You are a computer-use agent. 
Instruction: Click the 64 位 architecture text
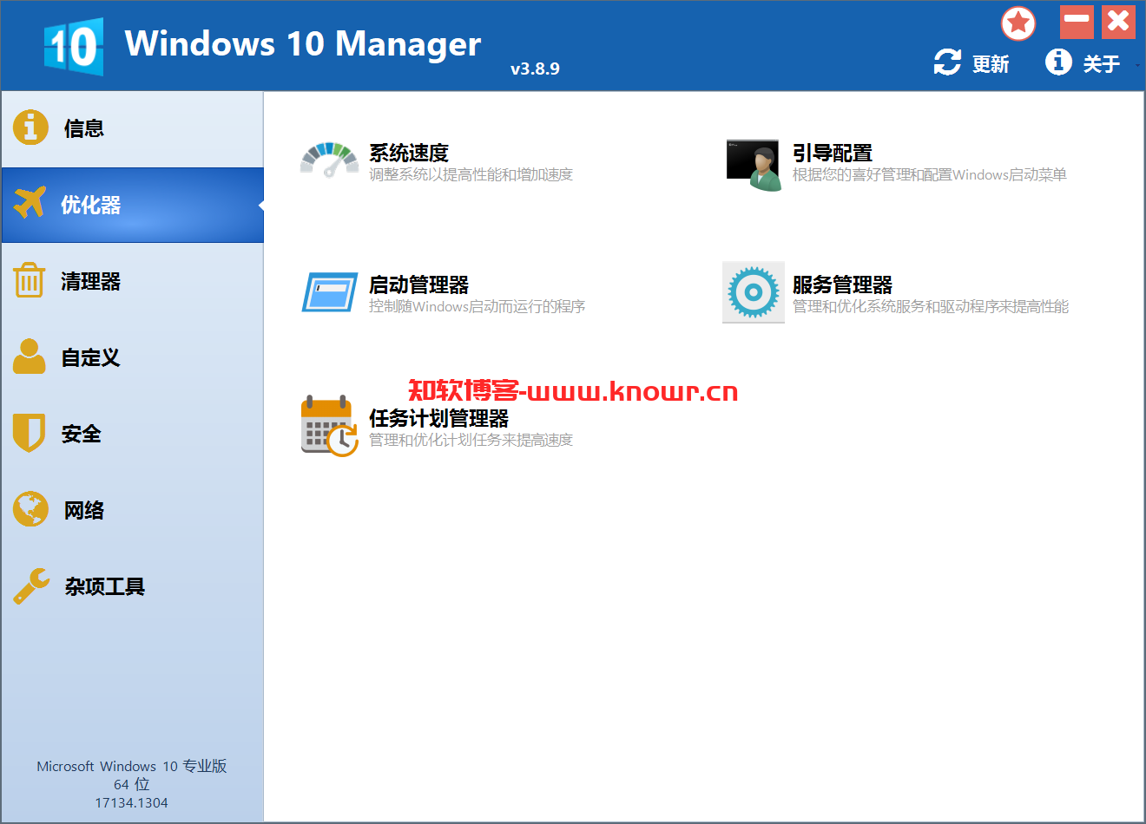pyautogui.click(x=132, y=784)
